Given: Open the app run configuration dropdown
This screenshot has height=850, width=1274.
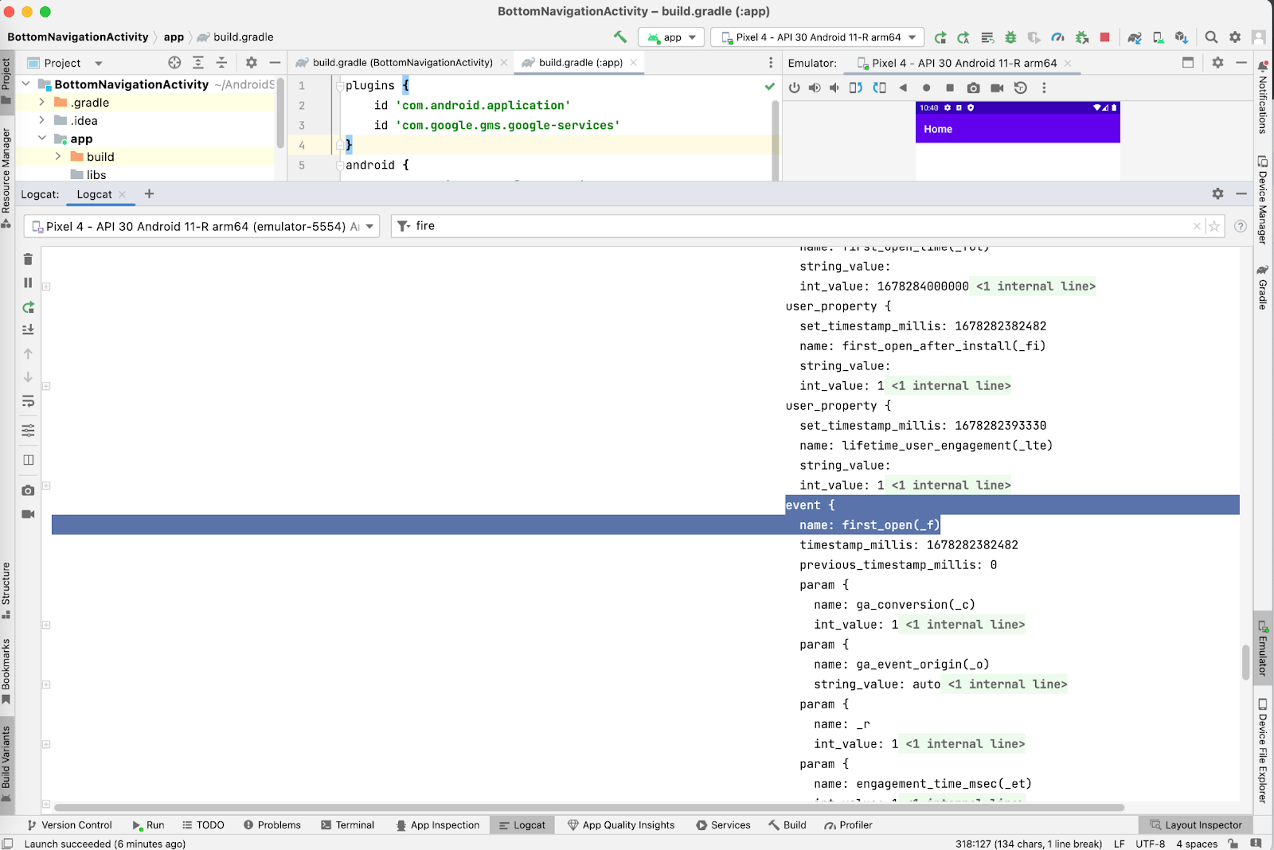Looking at the screenshot, I should [671, 37].
